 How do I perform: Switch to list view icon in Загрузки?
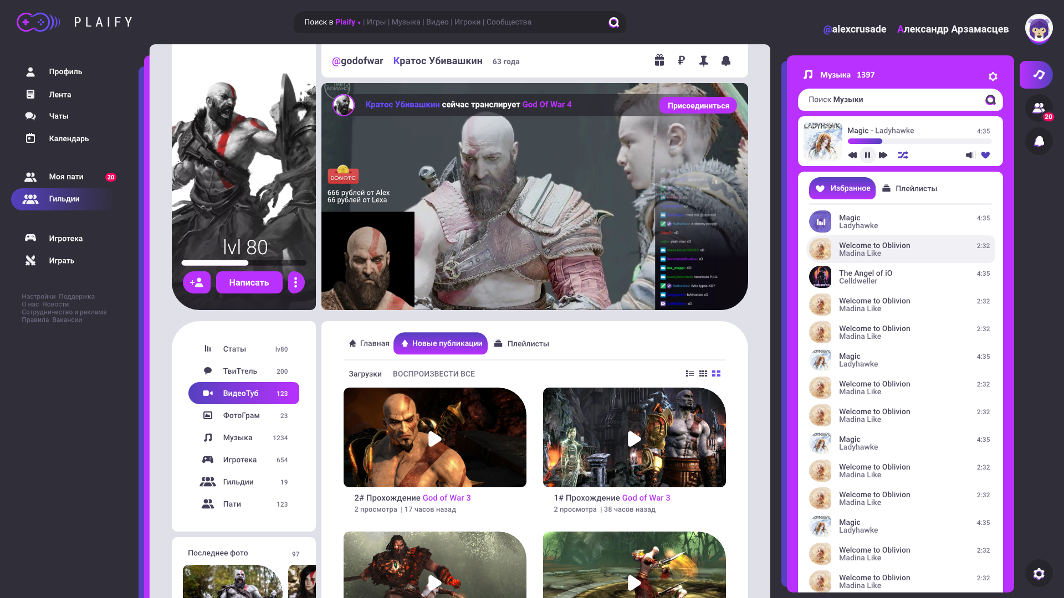[690, 374]
